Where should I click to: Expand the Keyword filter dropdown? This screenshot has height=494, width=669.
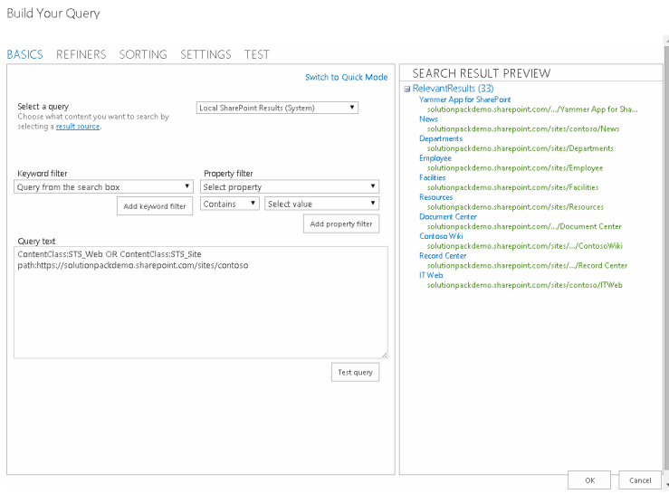point(103,187)
